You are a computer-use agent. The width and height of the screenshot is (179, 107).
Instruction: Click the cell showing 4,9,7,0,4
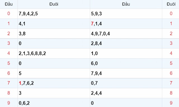tap(126, 34)
